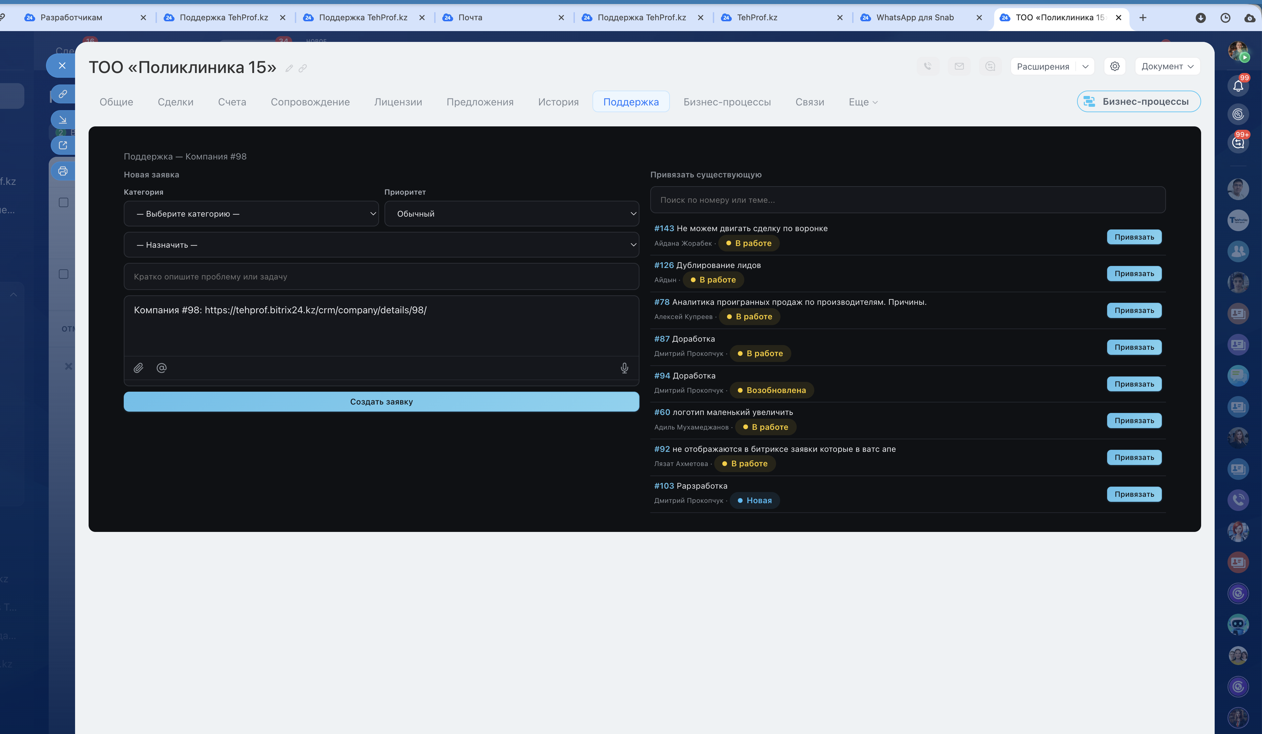This screenshot has width=1262, height=734.
Task: Click the printer icon on left panel
Action: coord(63,171)
